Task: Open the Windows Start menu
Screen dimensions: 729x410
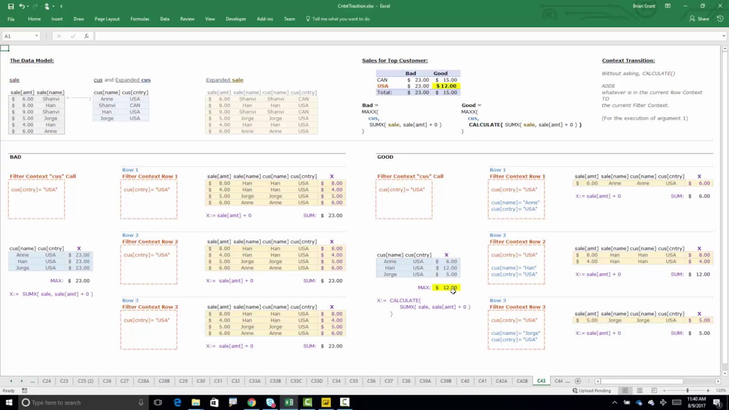Action: (x=9, y=403)
